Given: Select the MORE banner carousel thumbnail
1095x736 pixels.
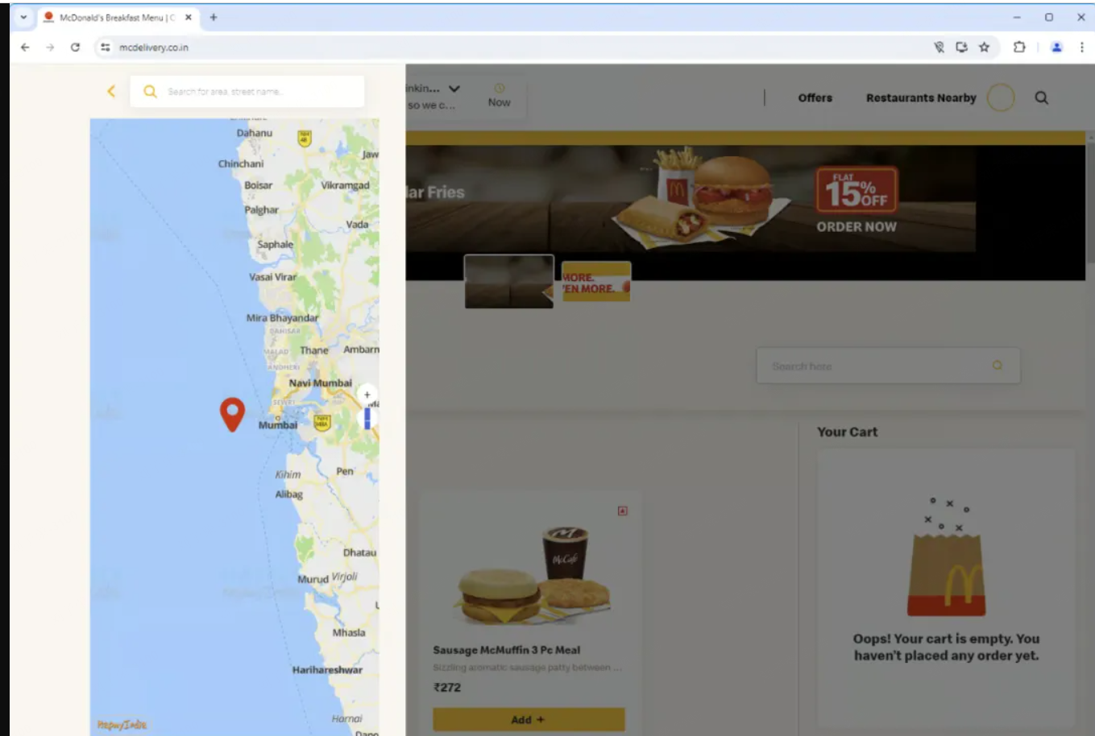Looking at the screenshot, I should point(596,281).
